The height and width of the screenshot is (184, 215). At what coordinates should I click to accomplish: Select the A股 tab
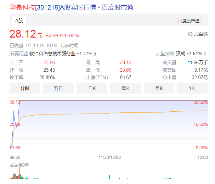pyautogui.click(x=19, y=21)
